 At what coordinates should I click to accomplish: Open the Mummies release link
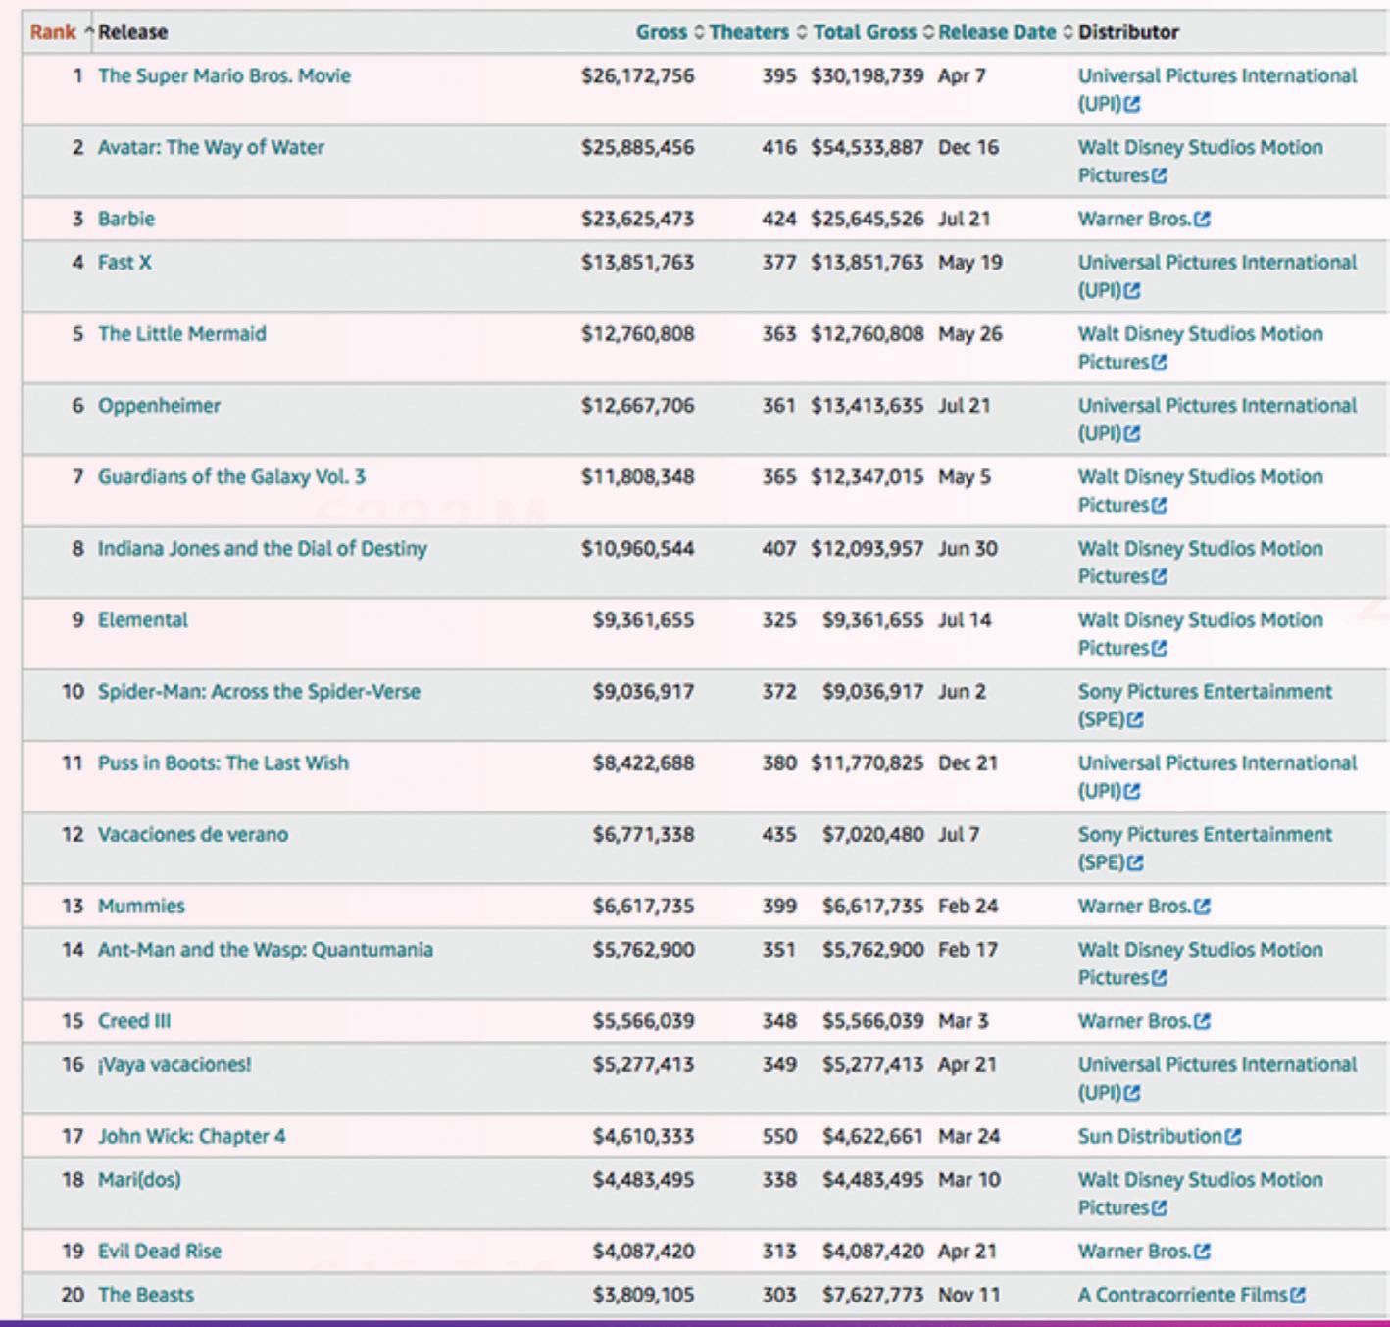[141, 906]
